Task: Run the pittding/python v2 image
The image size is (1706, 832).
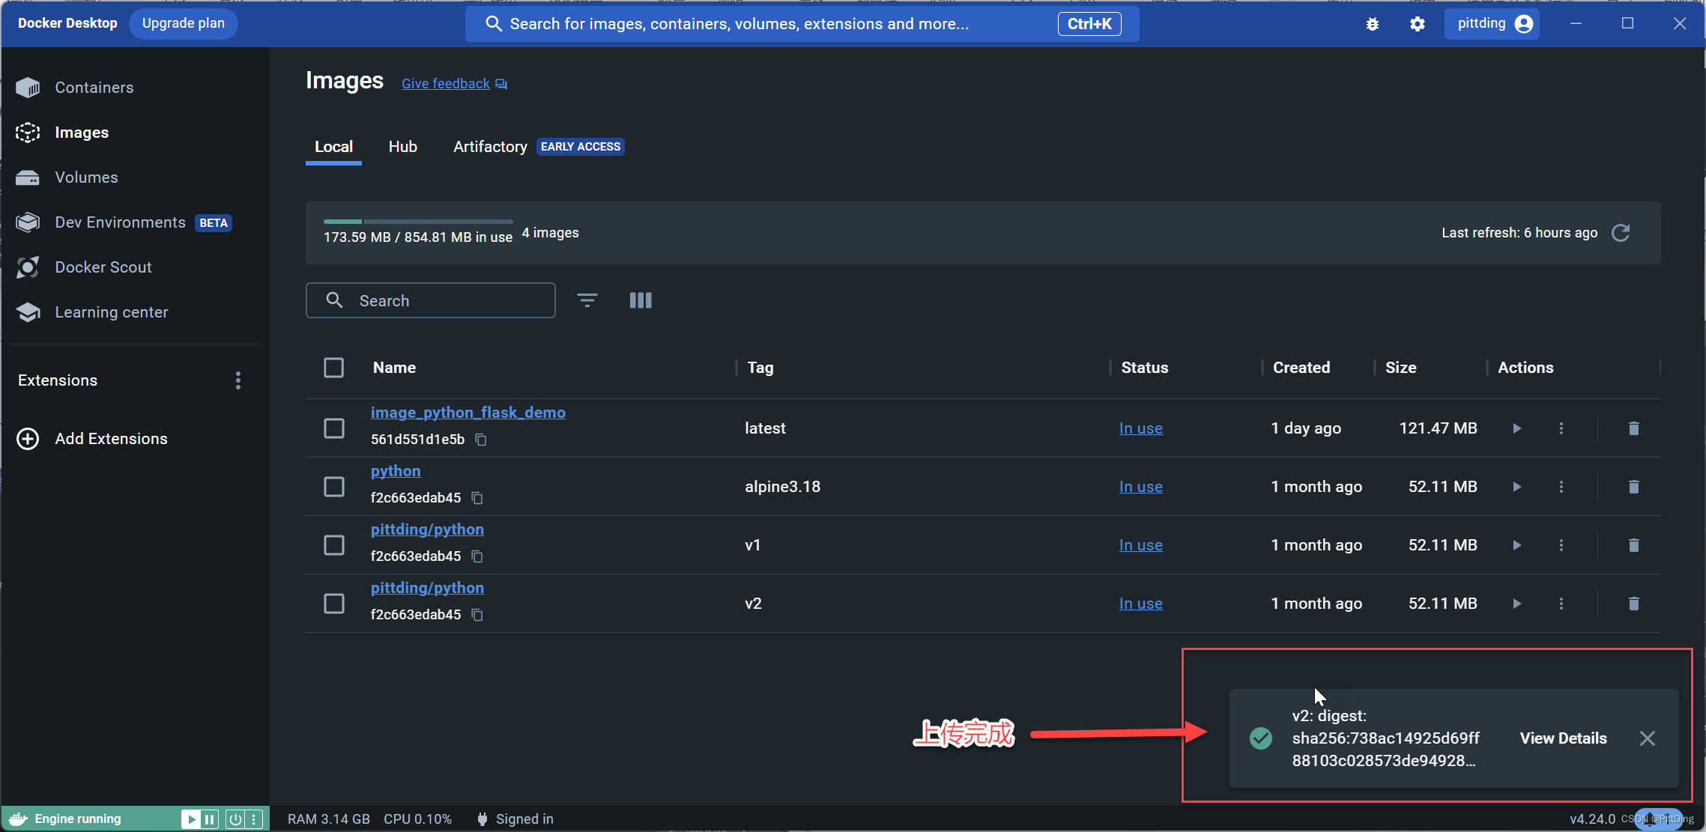Action: 1517,604
